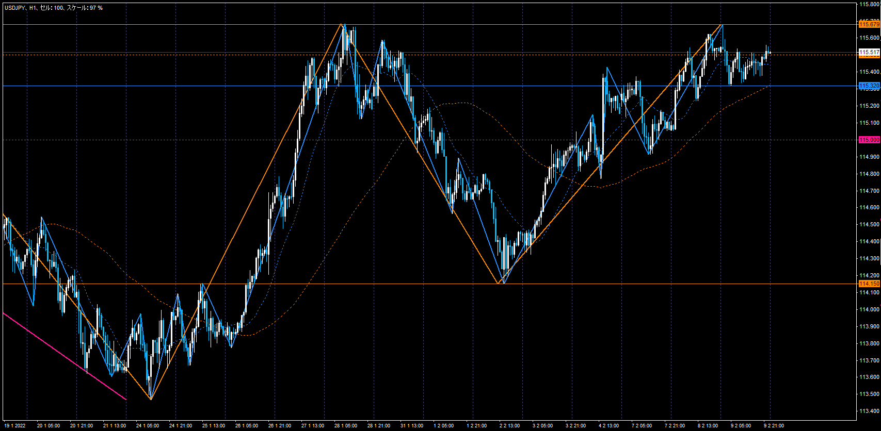Click the 115.400 value on price axis
This screenshot has height=431, width=881.
[869, 72]
